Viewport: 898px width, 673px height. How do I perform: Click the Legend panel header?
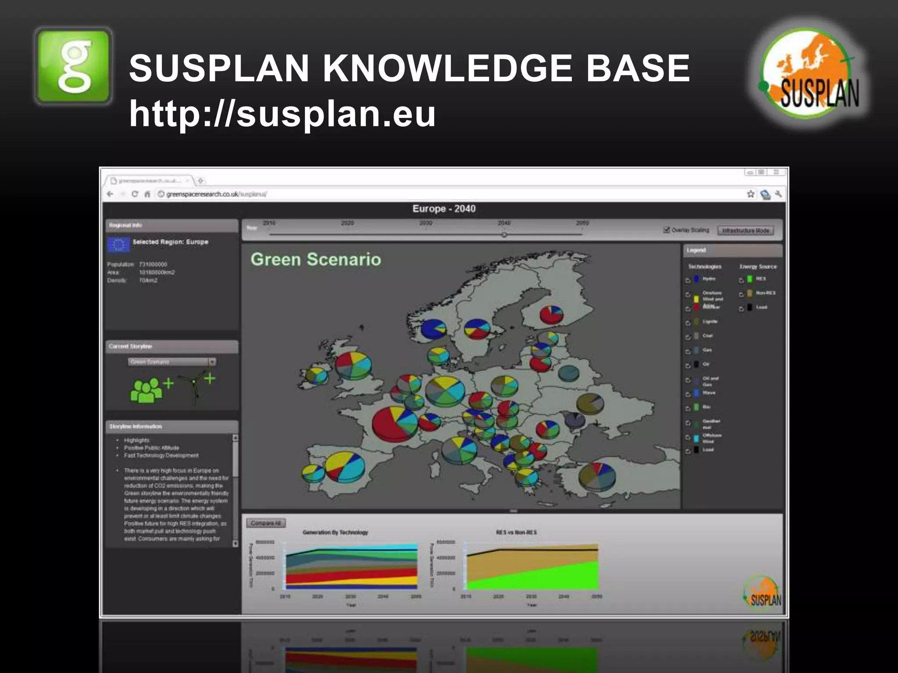pyautogui.click(x=732, y=250)
